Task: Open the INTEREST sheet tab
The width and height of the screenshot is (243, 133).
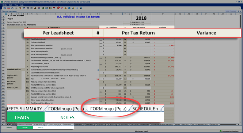Action: (x=186, y=125)
